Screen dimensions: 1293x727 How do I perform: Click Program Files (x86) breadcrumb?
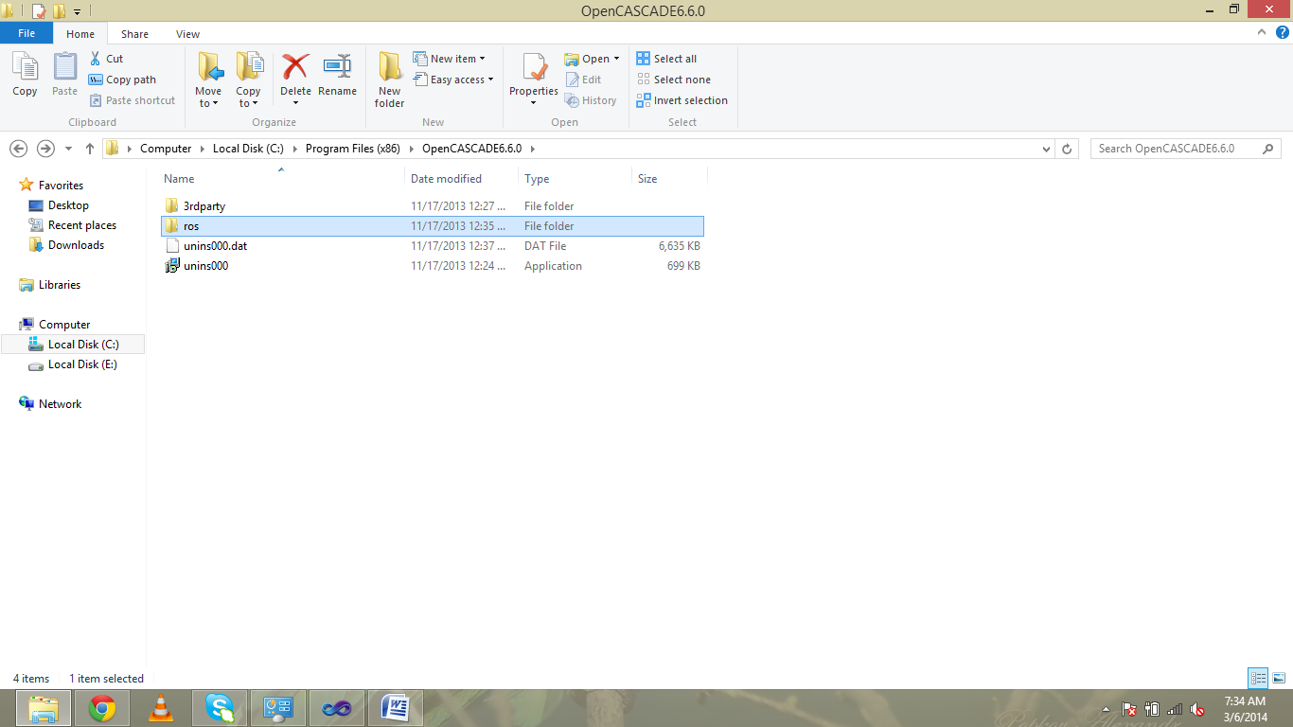[352, 149]
